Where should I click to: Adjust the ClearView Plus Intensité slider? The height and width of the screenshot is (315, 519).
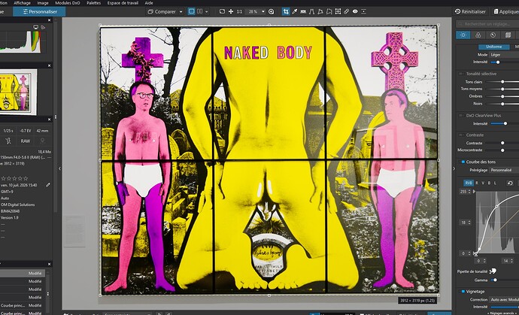[x=505, y=123]
